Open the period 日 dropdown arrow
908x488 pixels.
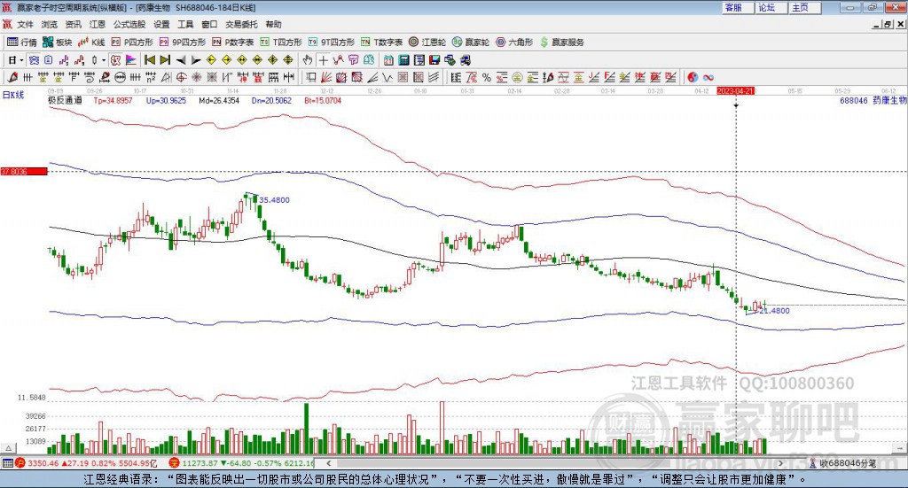22,60
